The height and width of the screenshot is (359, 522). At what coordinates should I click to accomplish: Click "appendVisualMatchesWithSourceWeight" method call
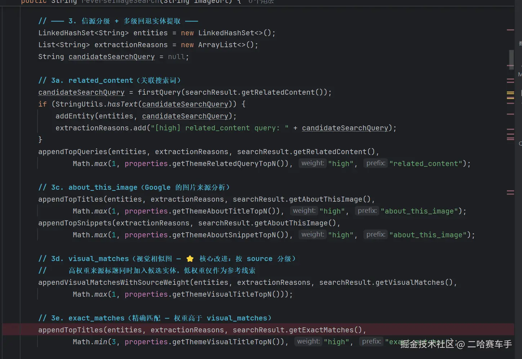[x=114, y=282]
